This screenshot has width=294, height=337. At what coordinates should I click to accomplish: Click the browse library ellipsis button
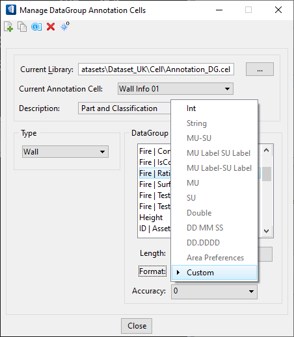[x=260, y=69]
